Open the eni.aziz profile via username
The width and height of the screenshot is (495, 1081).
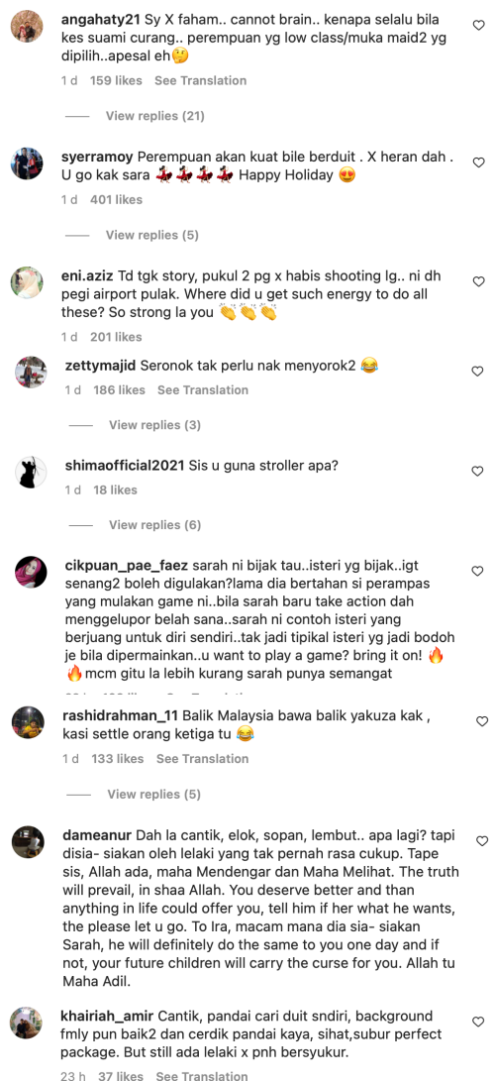pyautogui.click(x=86, y=275)
